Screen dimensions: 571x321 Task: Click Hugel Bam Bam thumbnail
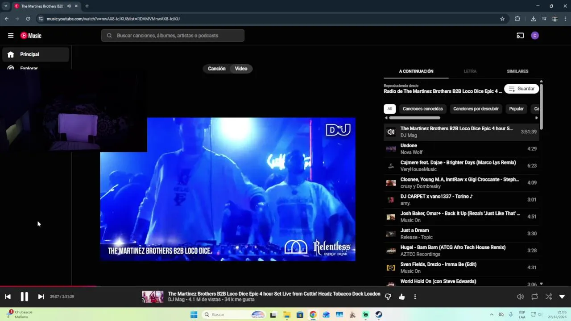[391, 251]
